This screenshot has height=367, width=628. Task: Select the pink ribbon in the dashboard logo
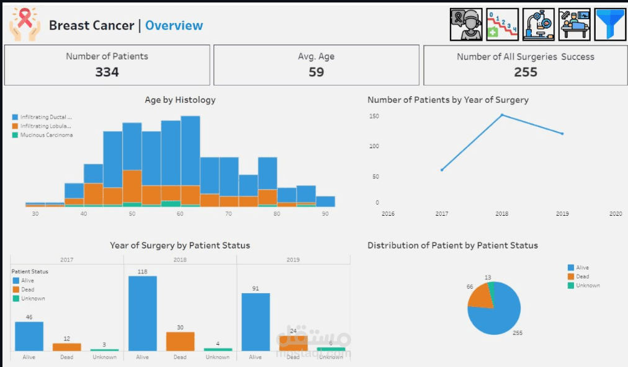click(24, 17)
